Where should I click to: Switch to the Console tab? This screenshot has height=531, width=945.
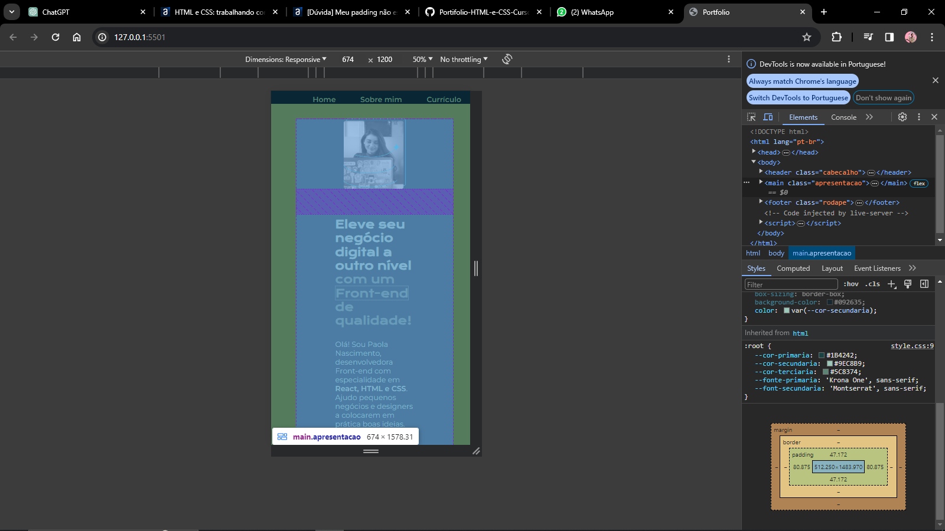[x=843, y=117]
